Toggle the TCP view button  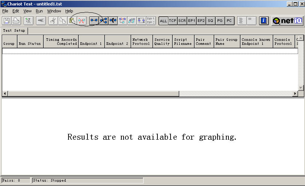click(x=173, y=21)
